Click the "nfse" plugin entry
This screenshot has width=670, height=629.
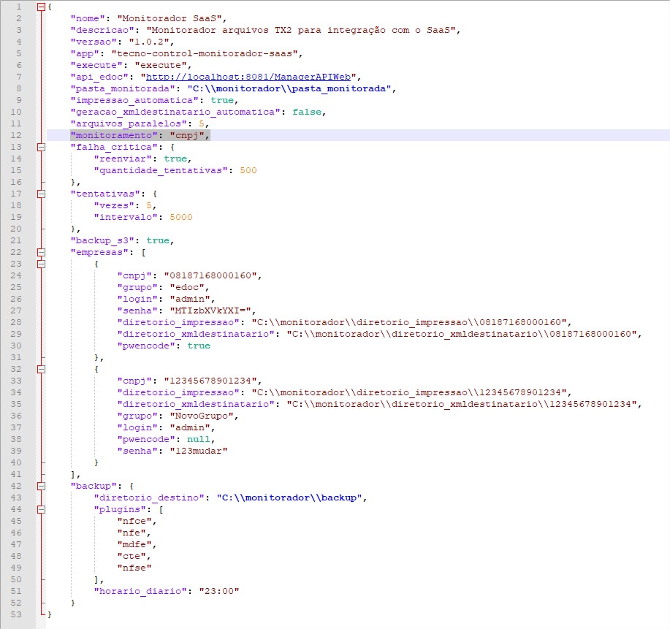tap(134, 568)
